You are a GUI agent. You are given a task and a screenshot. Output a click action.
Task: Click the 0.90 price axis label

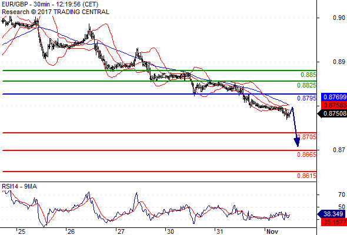tap(339, 18)
